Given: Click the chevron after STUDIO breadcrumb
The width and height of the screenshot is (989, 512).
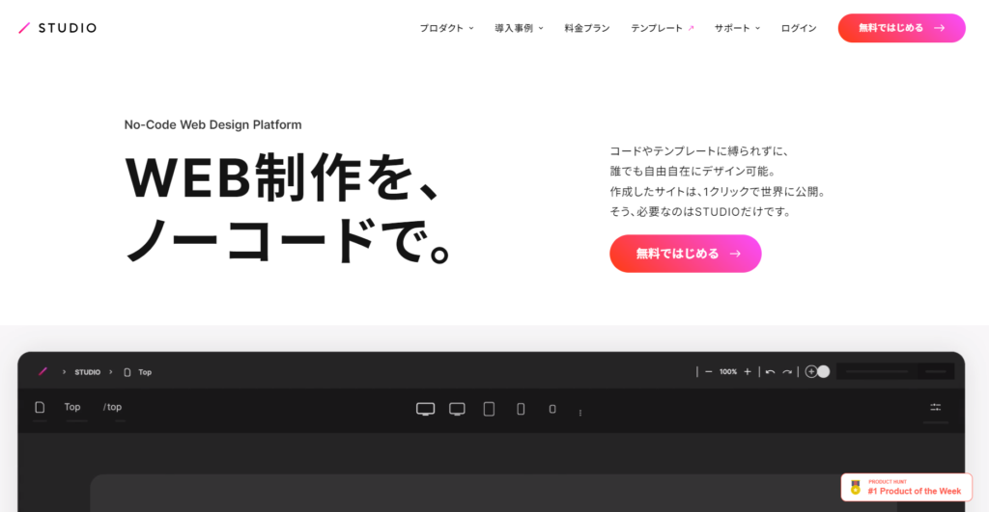Looking at the screenshot, I should point(110,372).
